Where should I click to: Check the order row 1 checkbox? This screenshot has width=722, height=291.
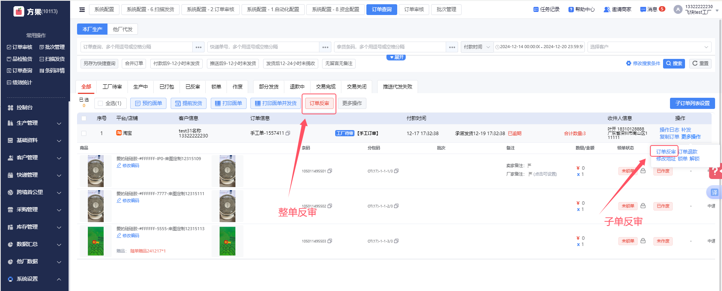(84, 133)
